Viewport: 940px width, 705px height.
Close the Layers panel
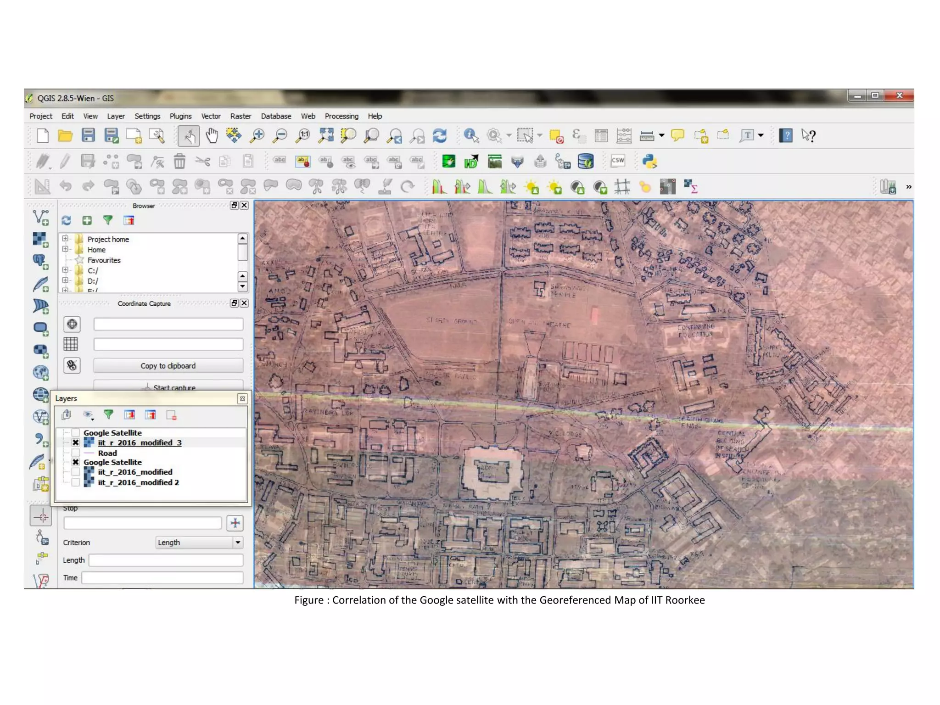pos(242,399)
